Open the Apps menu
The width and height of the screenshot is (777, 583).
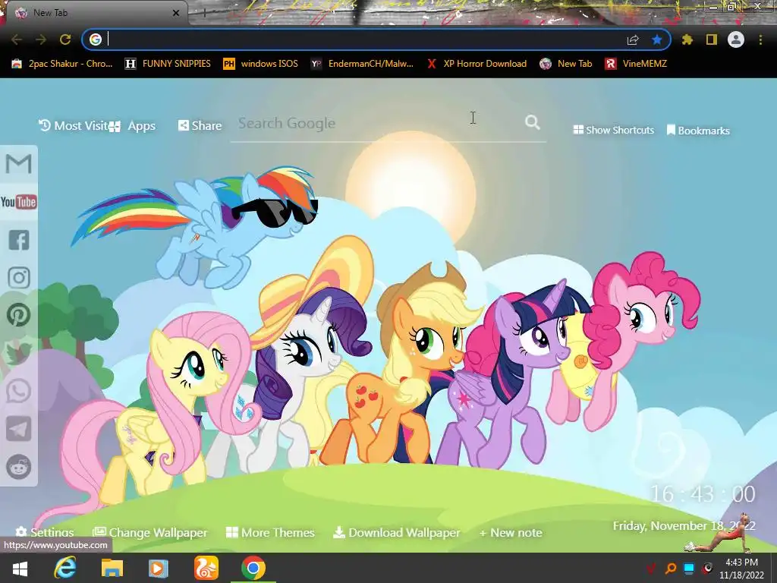[x=133, y=127]
